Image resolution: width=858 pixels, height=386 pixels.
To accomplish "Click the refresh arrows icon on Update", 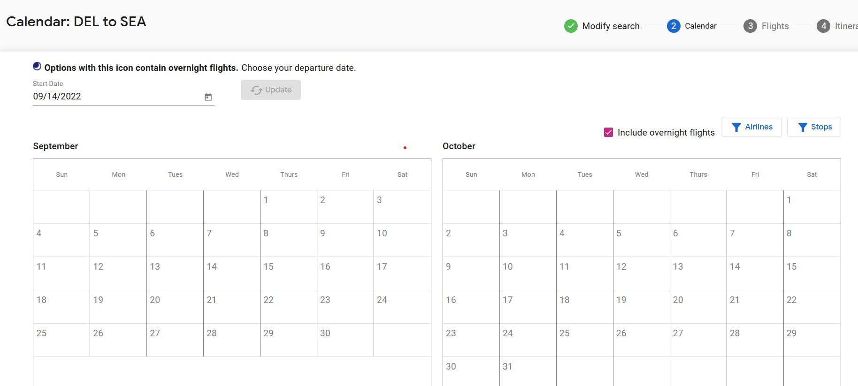I will tap(256, 90).
